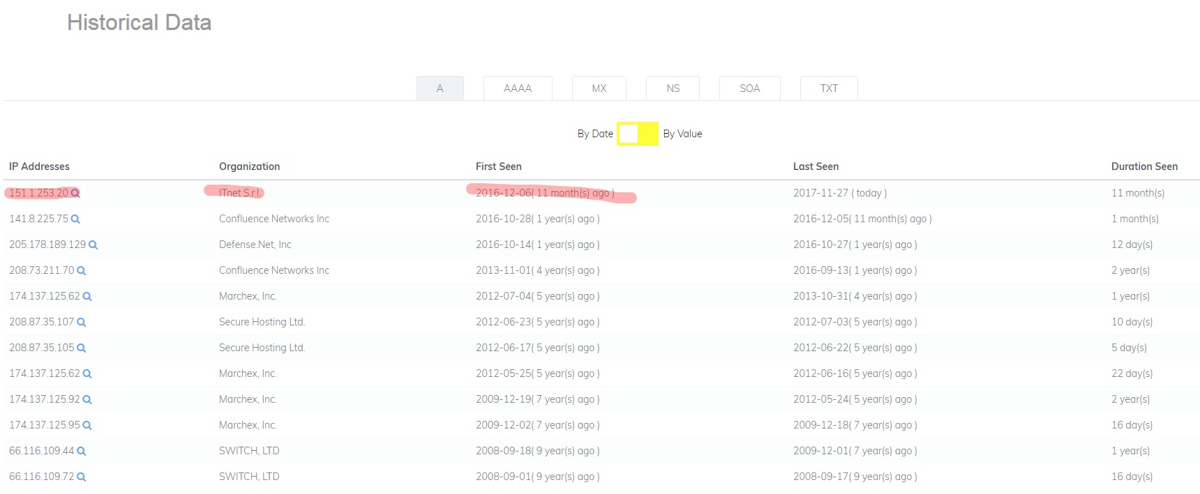
Task: Open the MX records tab
Action: 599,88
